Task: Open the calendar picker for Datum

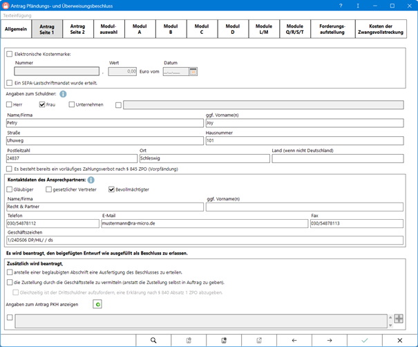Action: tap(193, 71)
